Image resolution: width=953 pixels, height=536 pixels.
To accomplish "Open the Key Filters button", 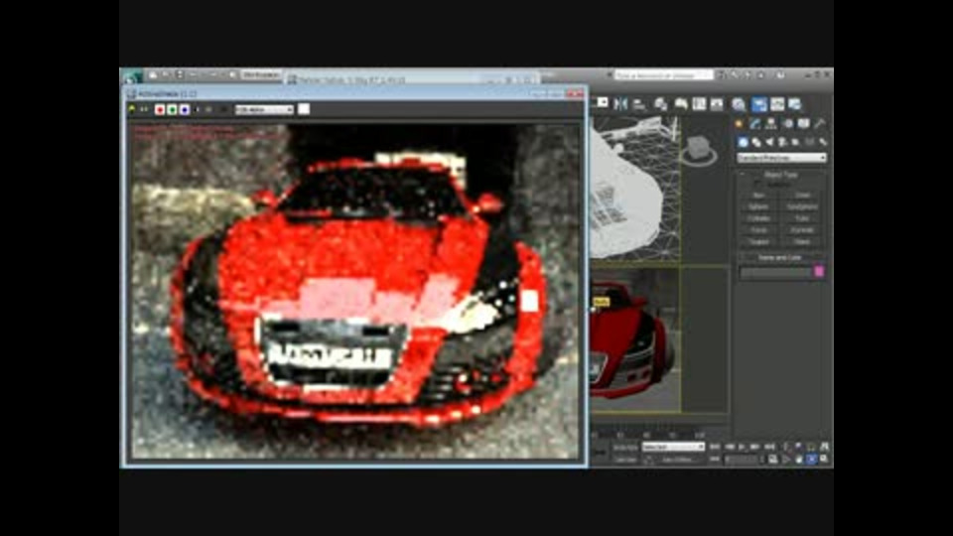I will click(677, 460).
